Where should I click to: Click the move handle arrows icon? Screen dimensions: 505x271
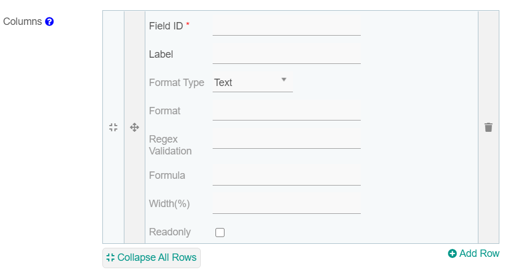coord(135,127)
